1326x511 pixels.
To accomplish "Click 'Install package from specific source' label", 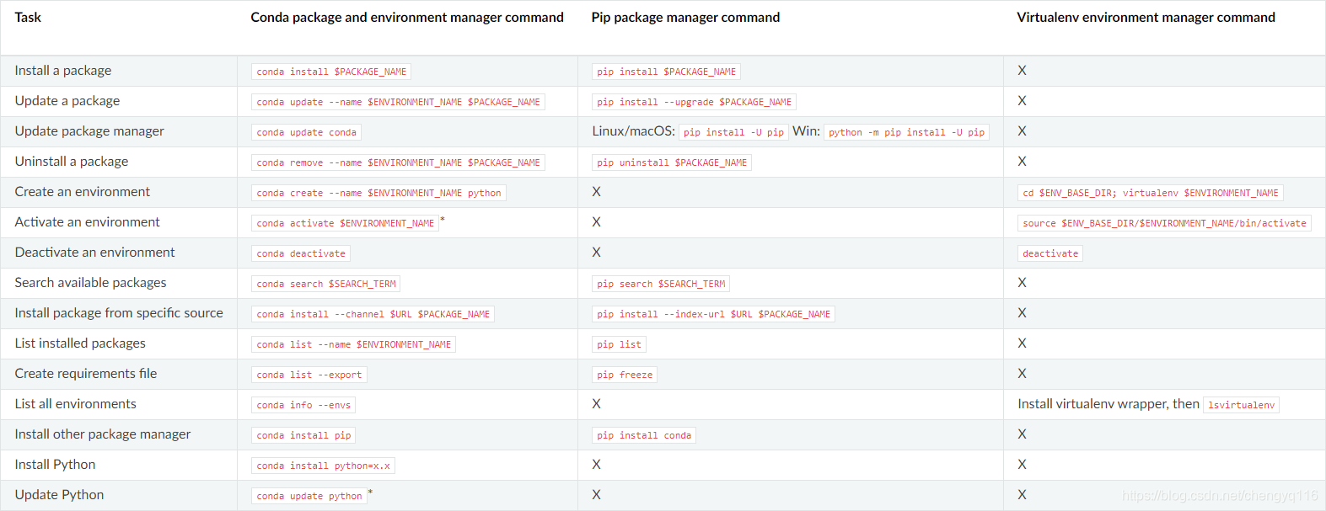I will click(x=119, y=313).
